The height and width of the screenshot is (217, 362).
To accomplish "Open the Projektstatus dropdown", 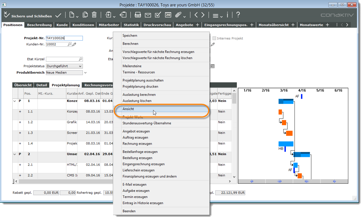I will (80, 66).
